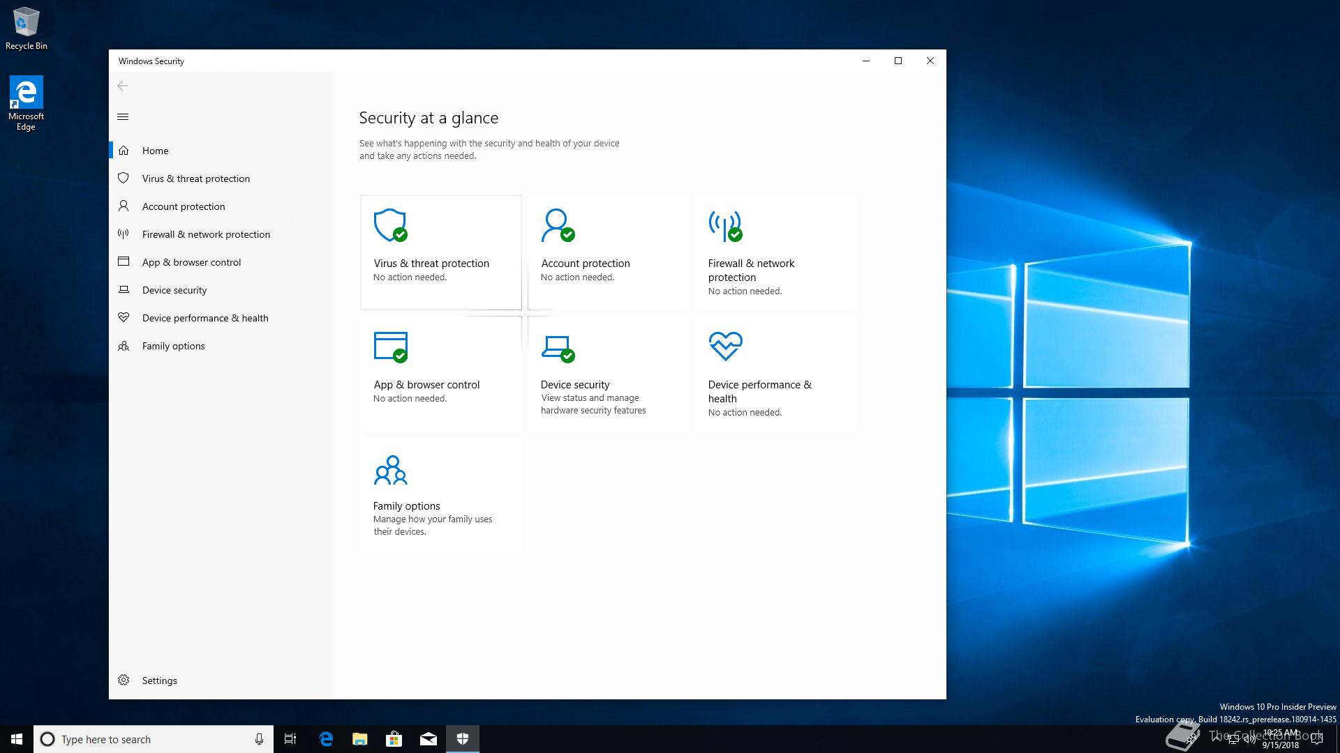Open Device security tile laptop icon
Viewport: 1340px width, 753px height.
coord(558,349)
